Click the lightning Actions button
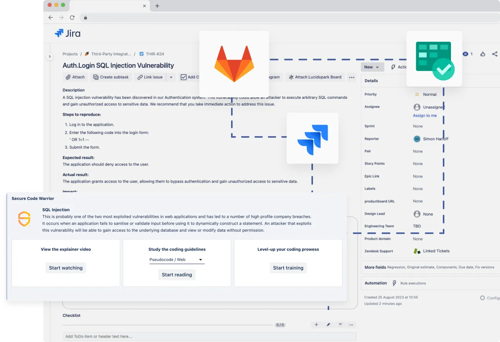The width and height of the screenshot is (500, 342). click(x=398, y=67)
